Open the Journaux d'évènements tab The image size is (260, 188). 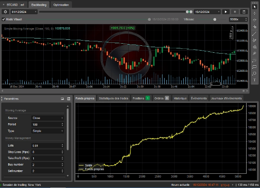coord(226,99)
